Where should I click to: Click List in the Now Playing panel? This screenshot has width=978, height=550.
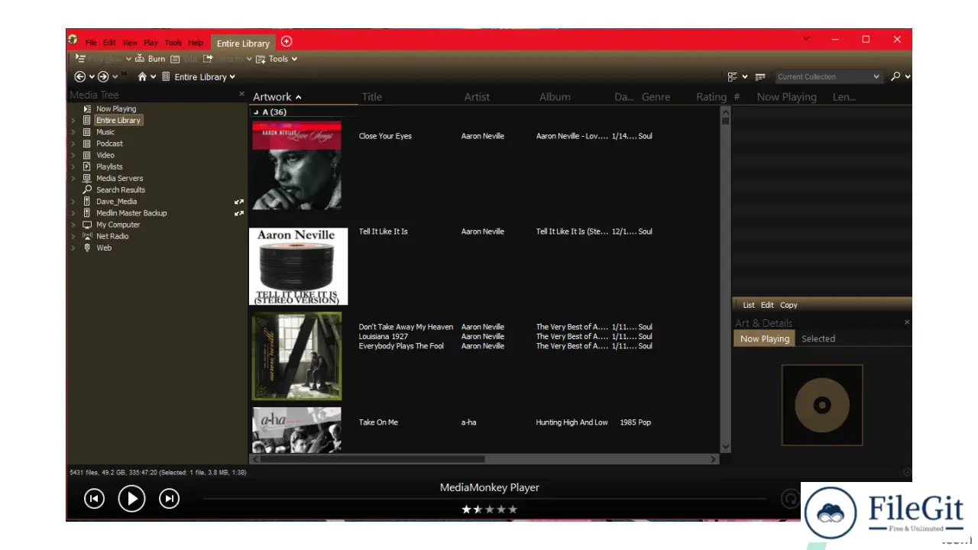point(749,305)
